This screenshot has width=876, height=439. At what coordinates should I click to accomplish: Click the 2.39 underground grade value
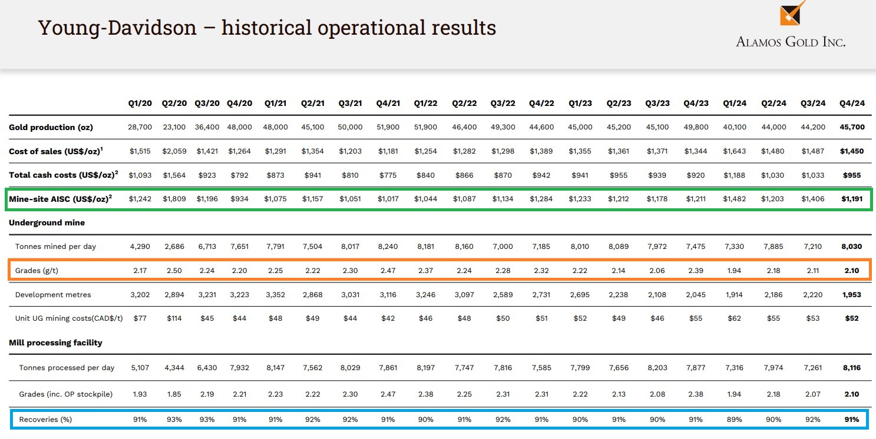click(x=696, y=271)
